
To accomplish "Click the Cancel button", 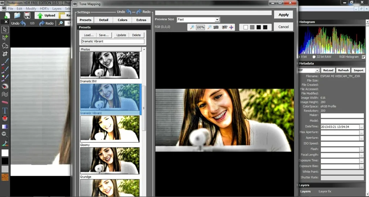I will [x=284, y=27].
